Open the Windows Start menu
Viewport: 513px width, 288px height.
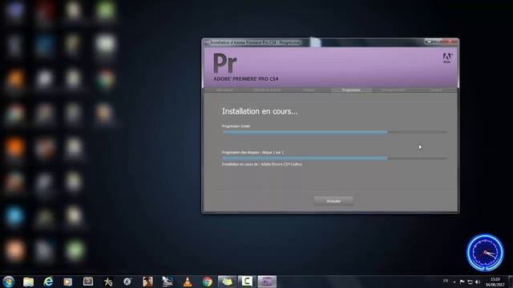9,282
